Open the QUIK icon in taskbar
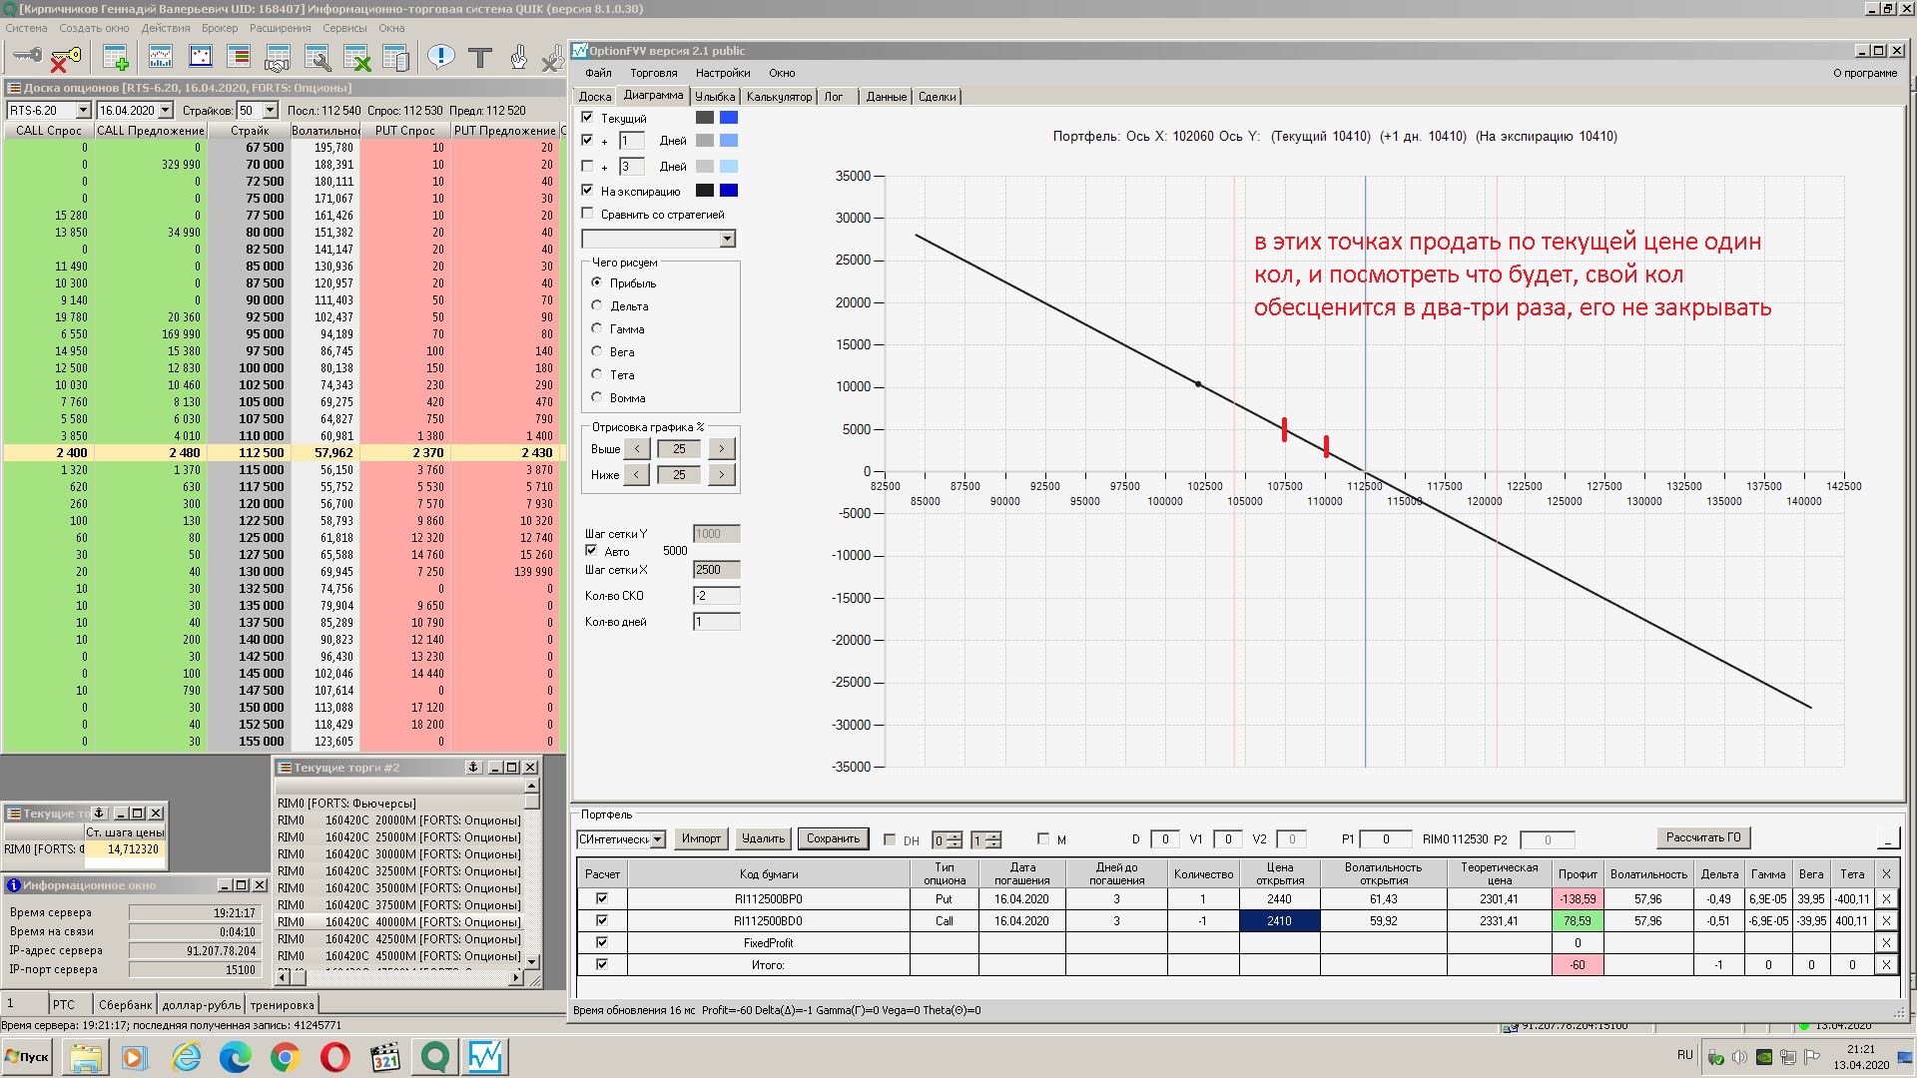This screenshot has height=1078, width=1917. click(435, 1056)
